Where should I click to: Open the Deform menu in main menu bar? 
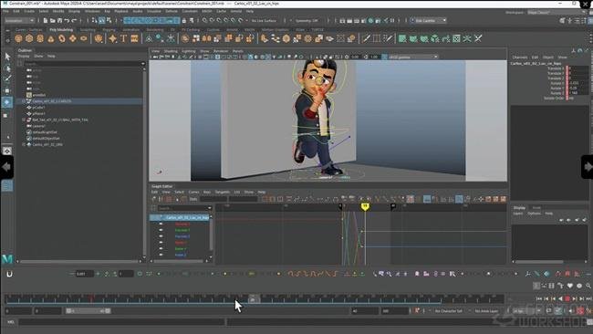click(x=172, y=11)
